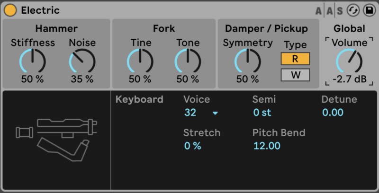Open the Voice count dropdown
Viewport: 379px width, 193px height.
(x=201, y=113)
